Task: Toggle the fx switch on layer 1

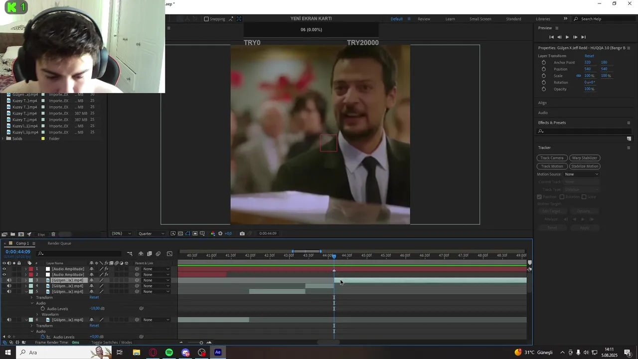Action: pos(106,269)
